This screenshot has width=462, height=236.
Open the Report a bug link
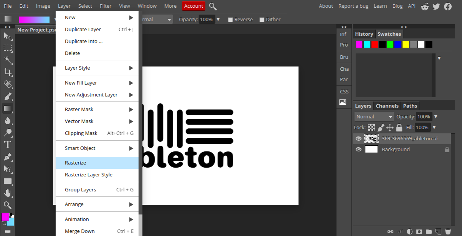[x=353, y=6]
